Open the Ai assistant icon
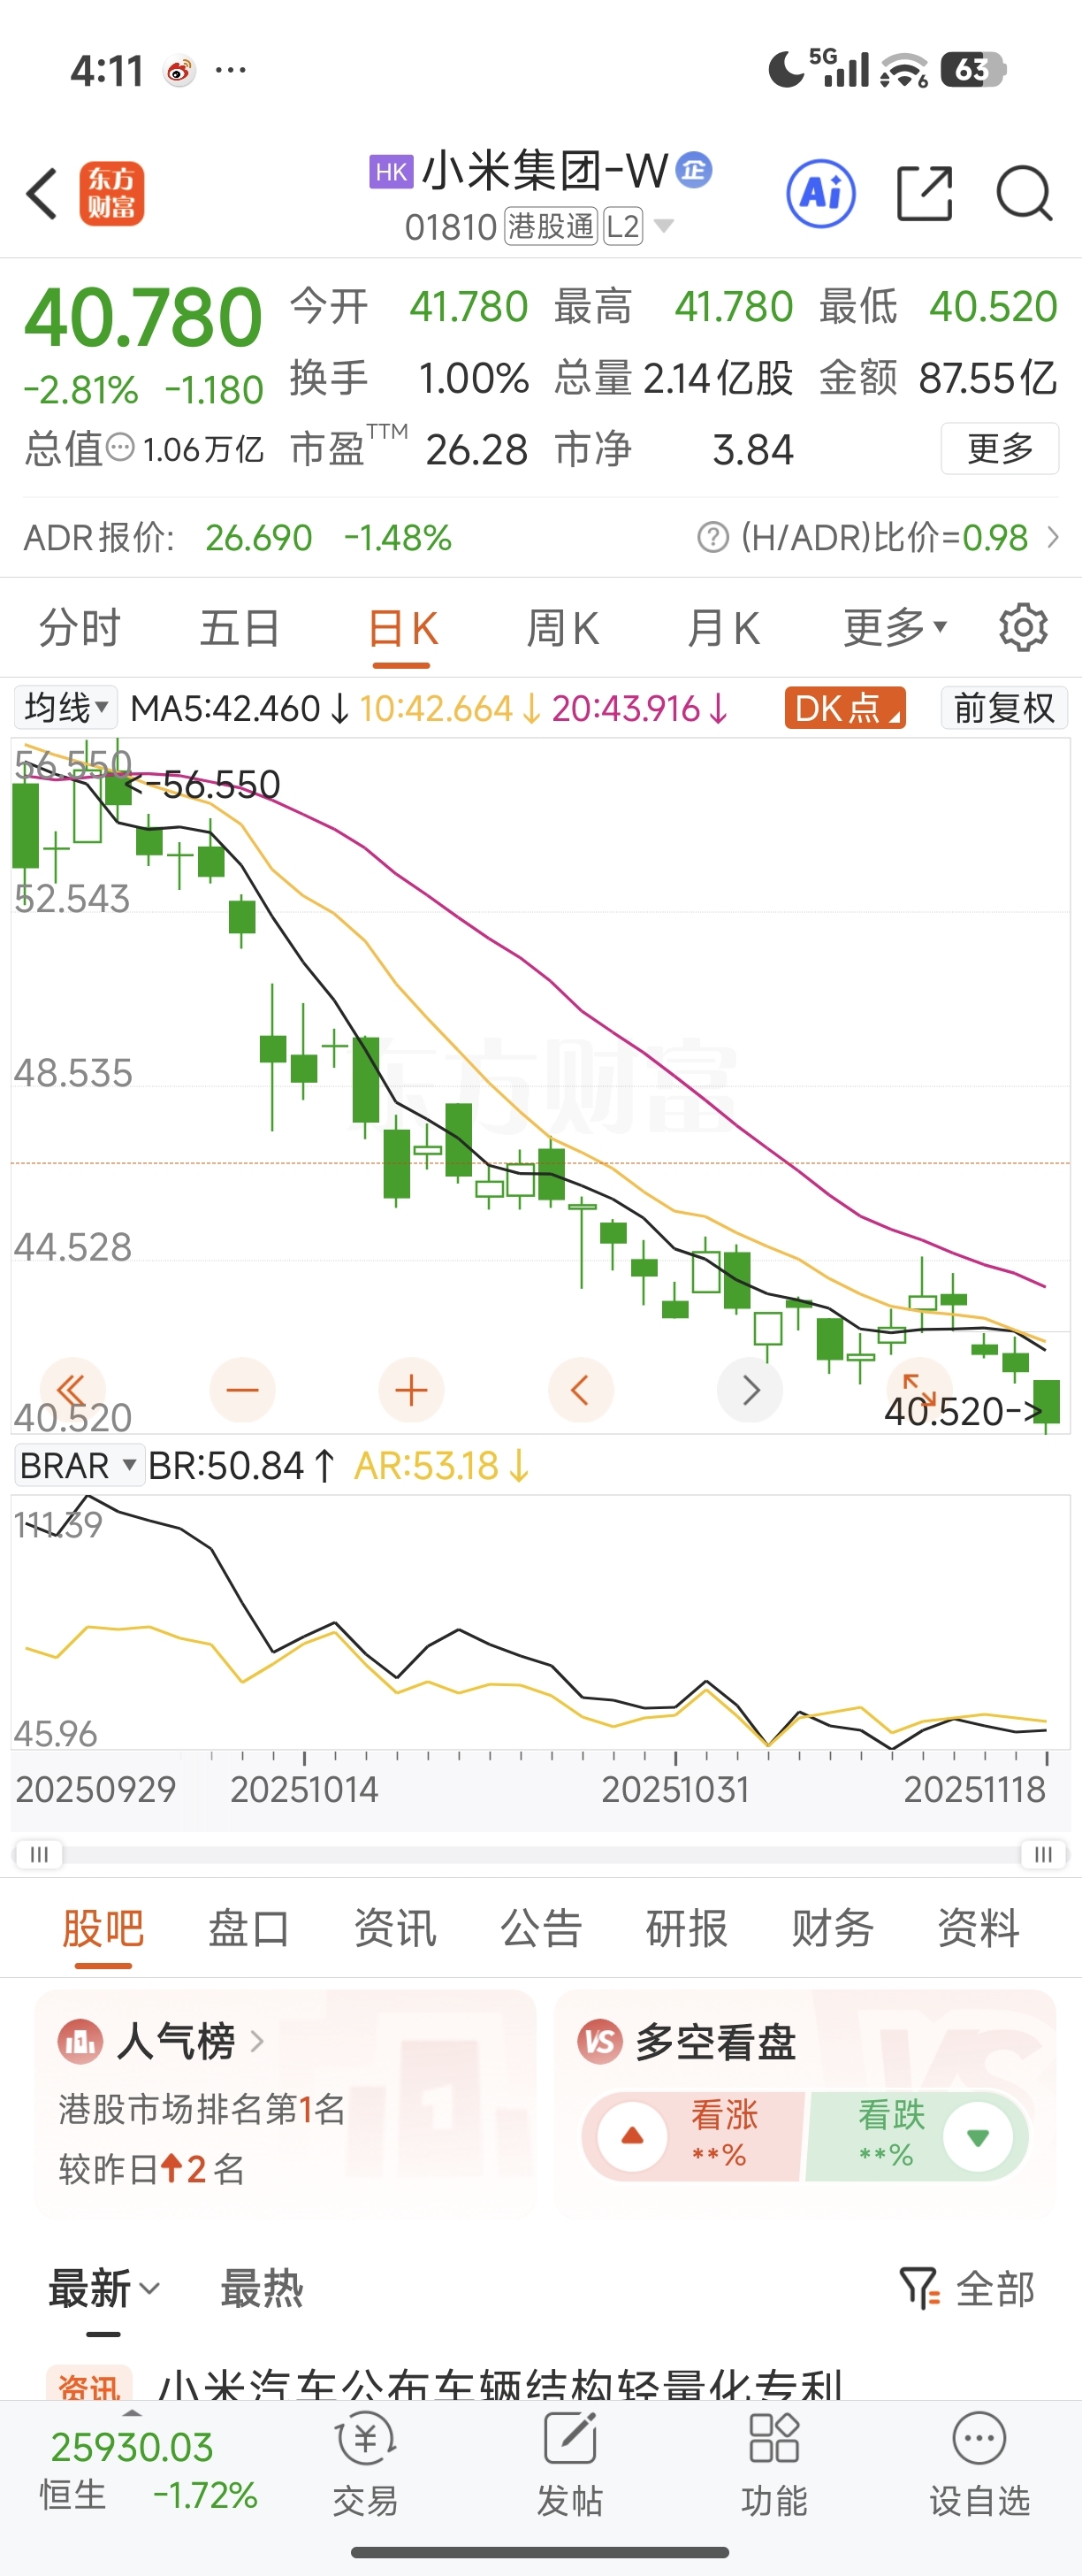The width and height of the screenshot is (1082, 2576). click(820, 193)
